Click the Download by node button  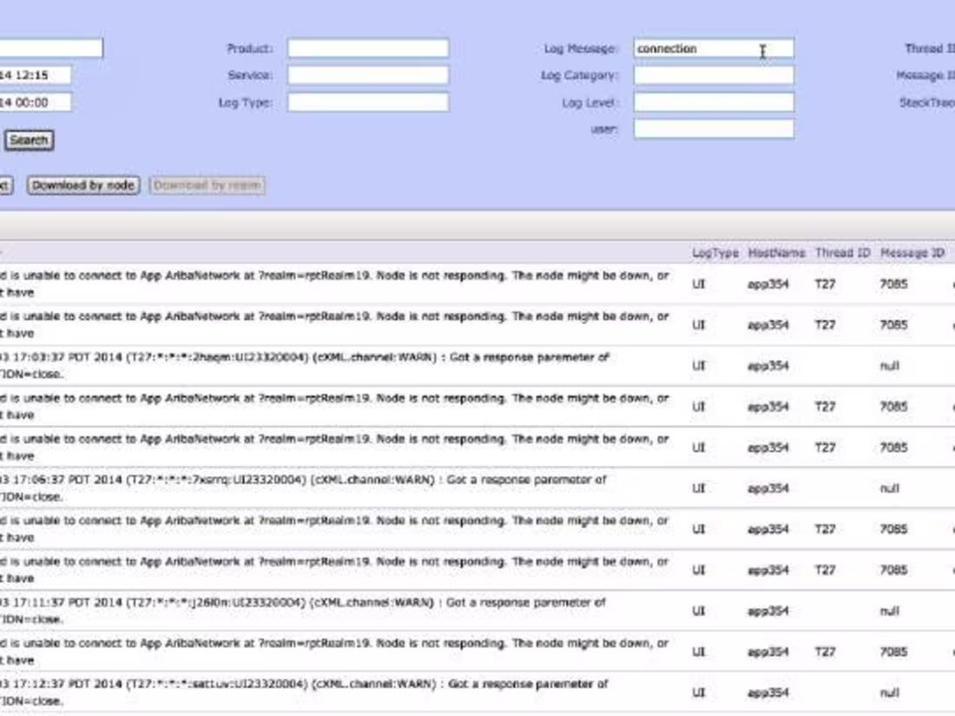(x=82, y=185)
